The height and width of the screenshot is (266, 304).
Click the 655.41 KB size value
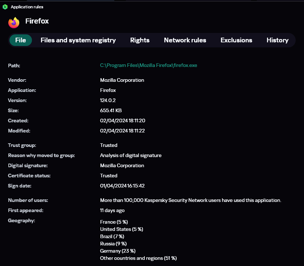point(111,110)
